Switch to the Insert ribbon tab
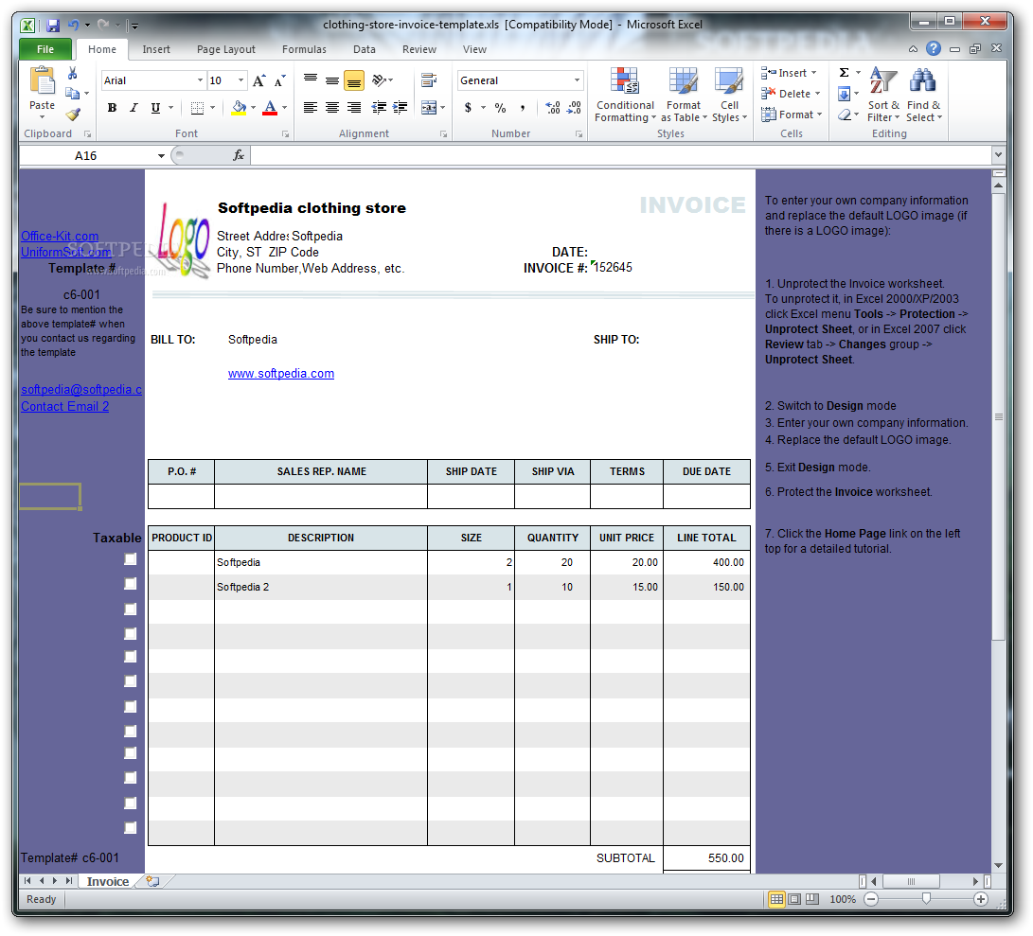Image resolution: width=1033 pixels, height=936 pixels. (x=156, y=49)
